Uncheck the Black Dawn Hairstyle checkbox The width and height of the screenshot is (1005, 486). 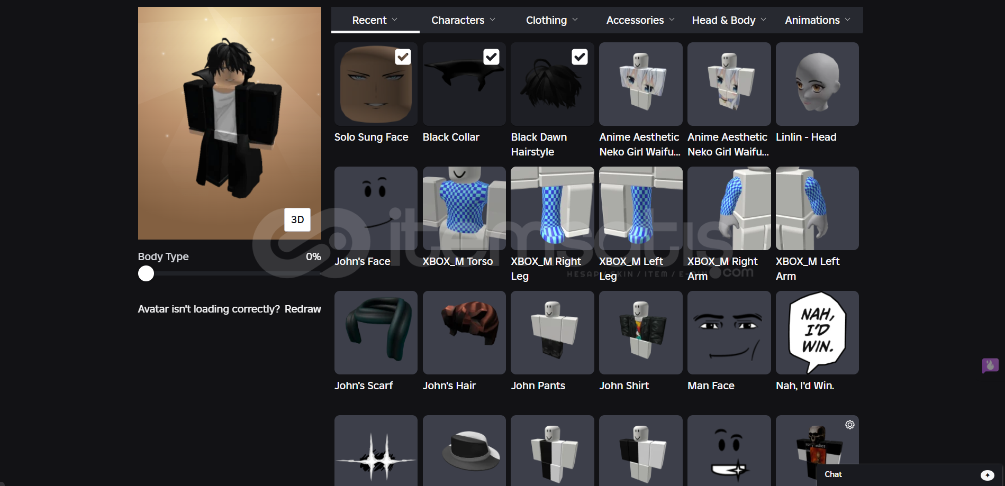point(580,57)
